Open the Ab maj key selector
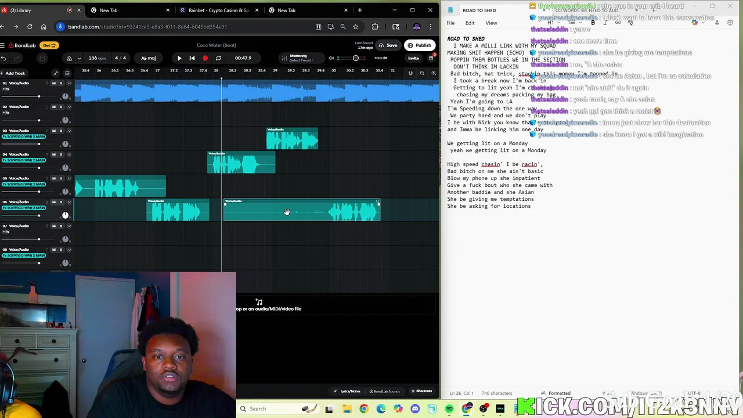Image resolution: width=743 pixels, height=418 pixels. pyautogui.click(x=149, y=58)
